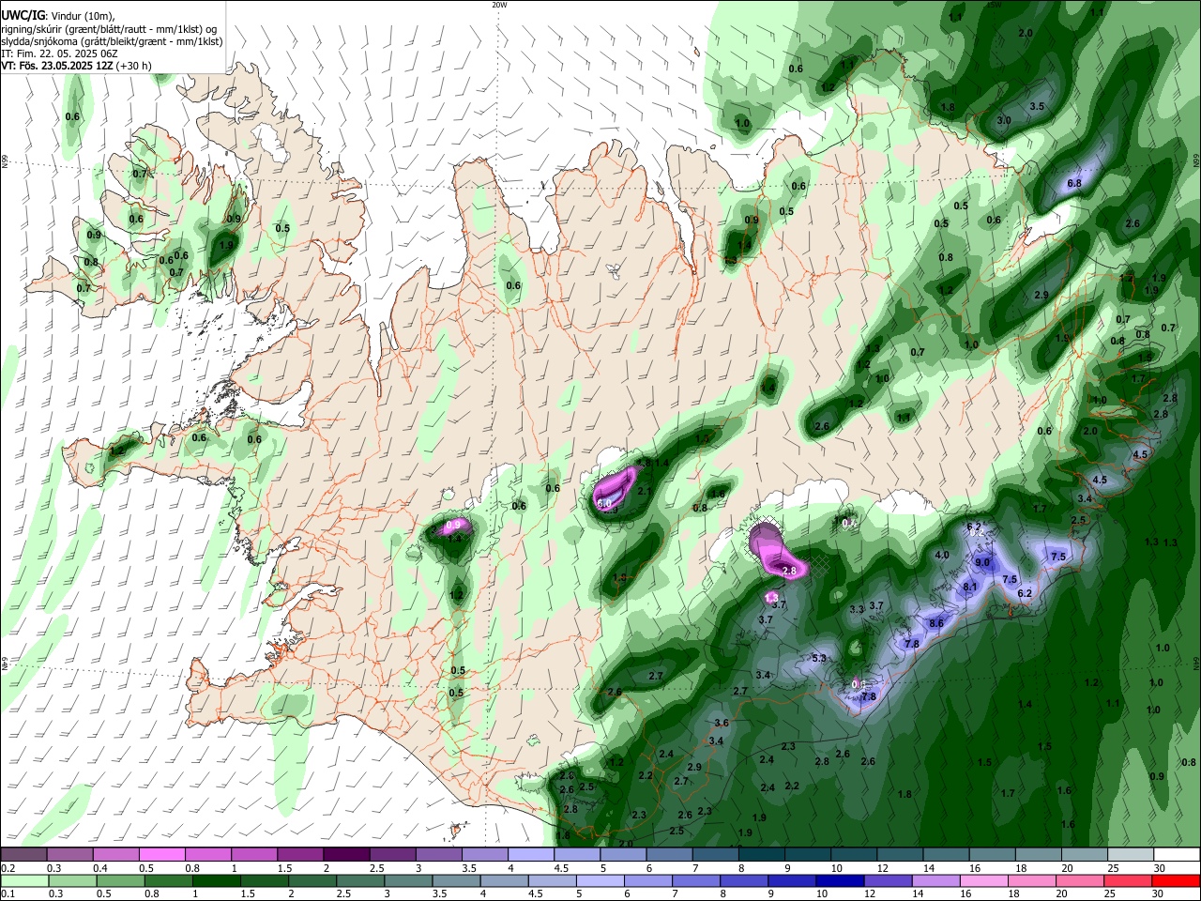Click the 3.6 precipitation value on the map

click(722, 723)
